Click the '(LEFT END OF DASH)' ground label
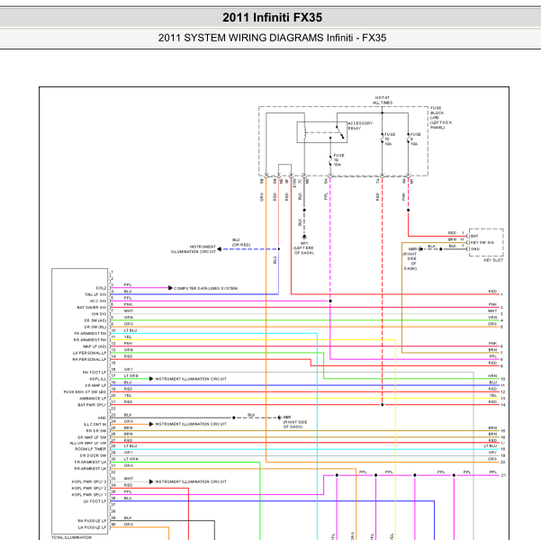 click(x=303, y=250)
